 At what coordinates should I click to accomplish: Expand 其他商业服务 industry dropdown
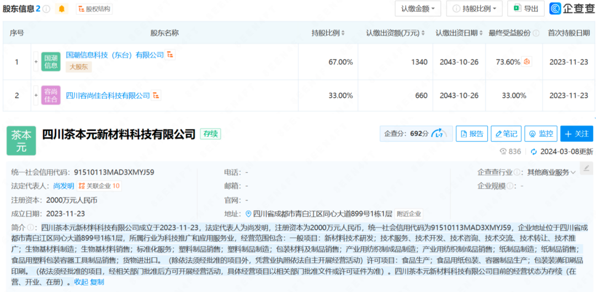pos(573,173)
